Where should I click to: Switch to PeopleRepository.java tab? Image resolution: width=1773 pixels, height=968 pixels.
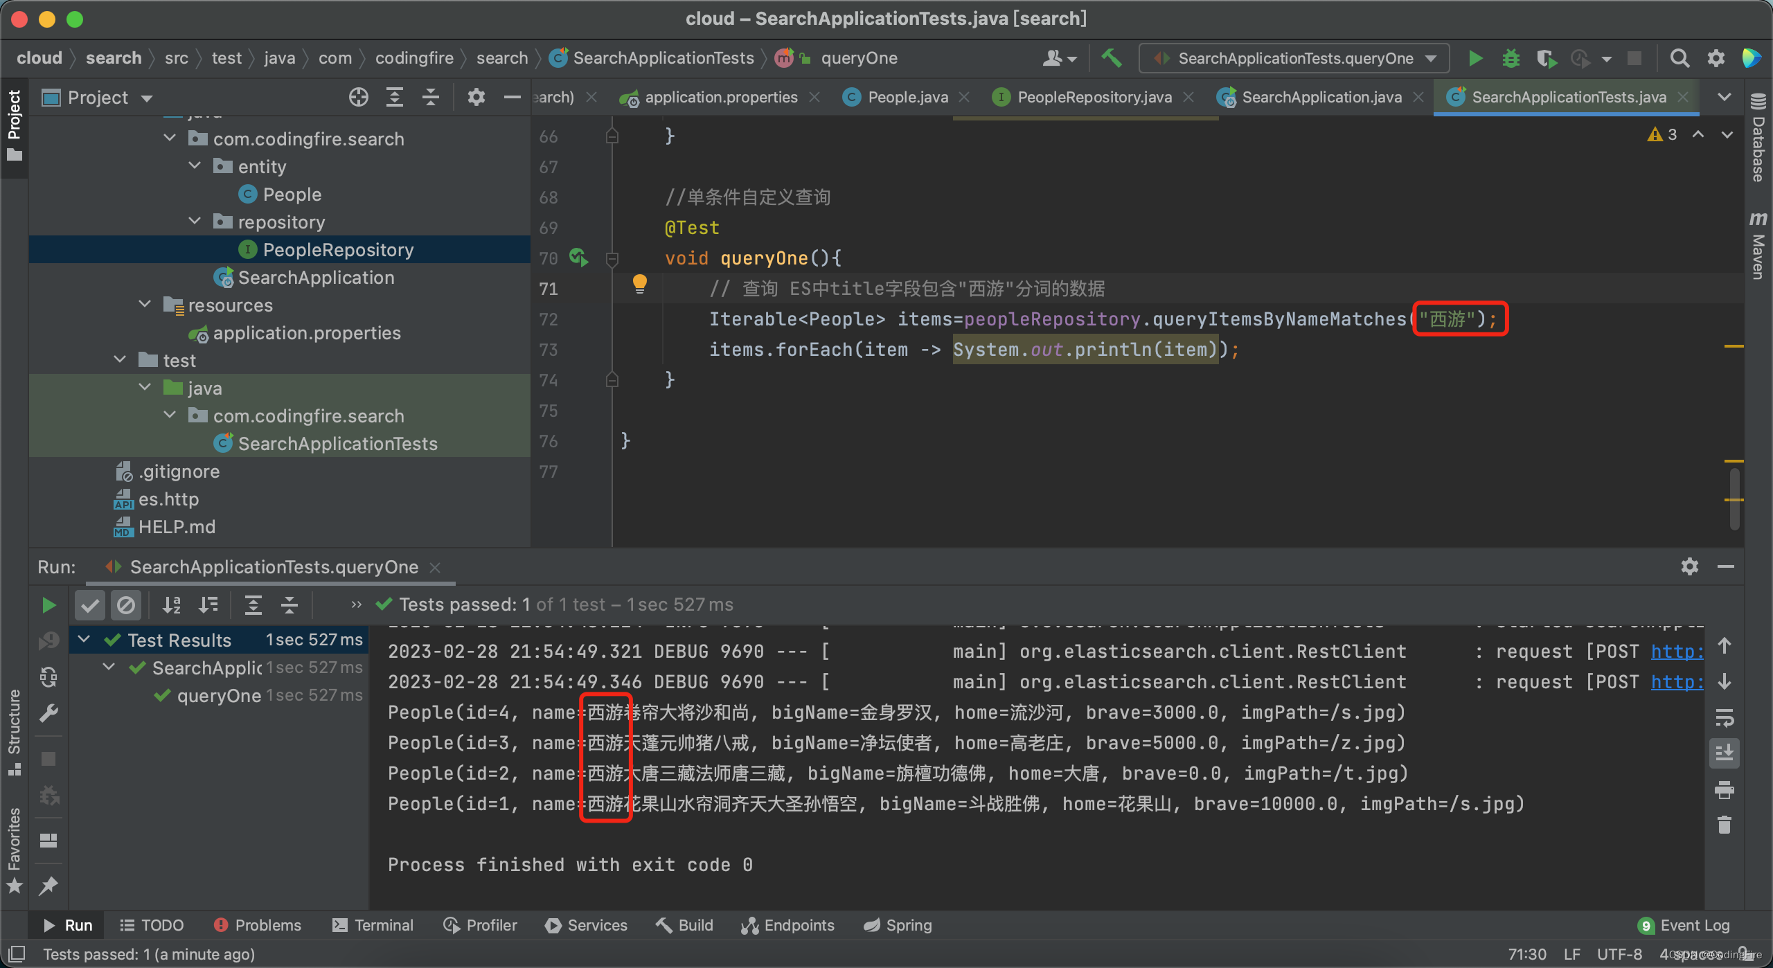pos(1094,97)
